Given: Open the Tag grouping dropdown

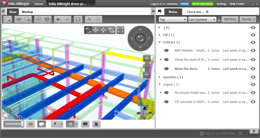Looking at the screenshot, I should 173,19.
